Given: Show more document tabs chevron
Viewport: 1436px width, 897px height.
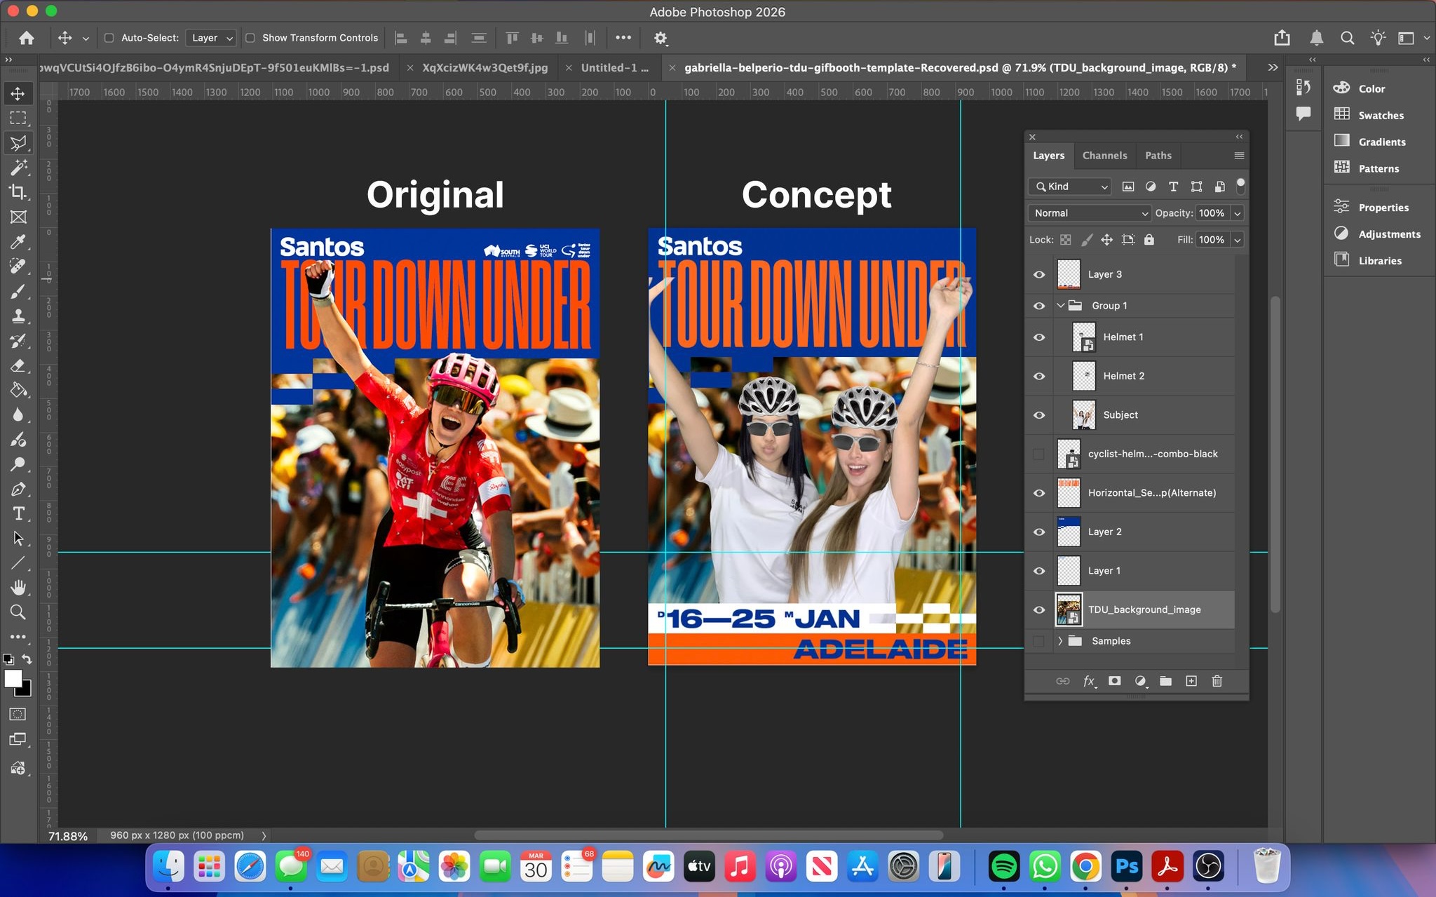Looking at the screenshot, I should click(x=1273, y=67).
